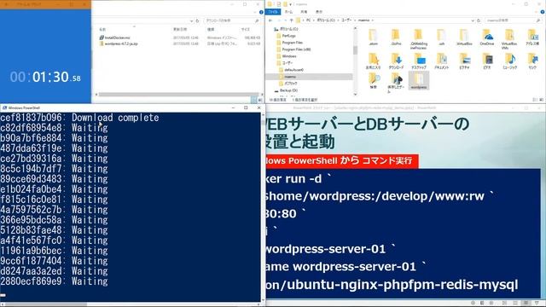Open the Favorites folder with star
546x307 pixels.
coord(373,61)
